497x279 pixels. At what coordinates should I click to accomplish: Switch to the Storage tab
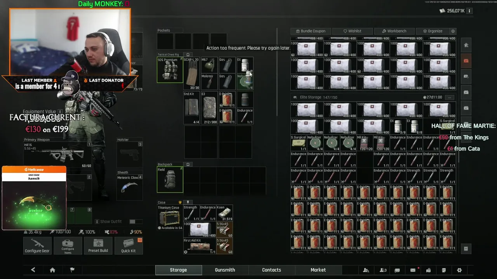point(179,270)
